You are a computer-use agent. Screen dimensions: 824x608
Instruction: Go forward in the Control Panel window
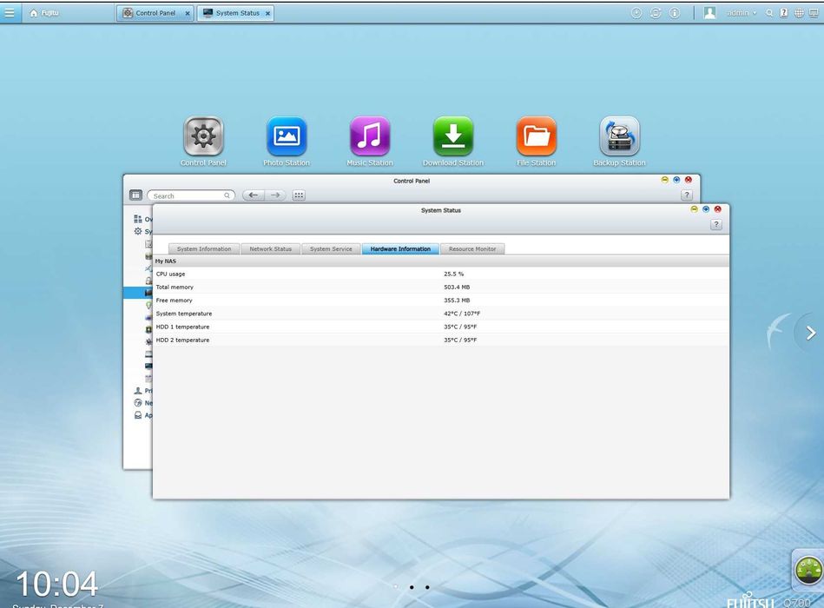[x=275, y=195]
